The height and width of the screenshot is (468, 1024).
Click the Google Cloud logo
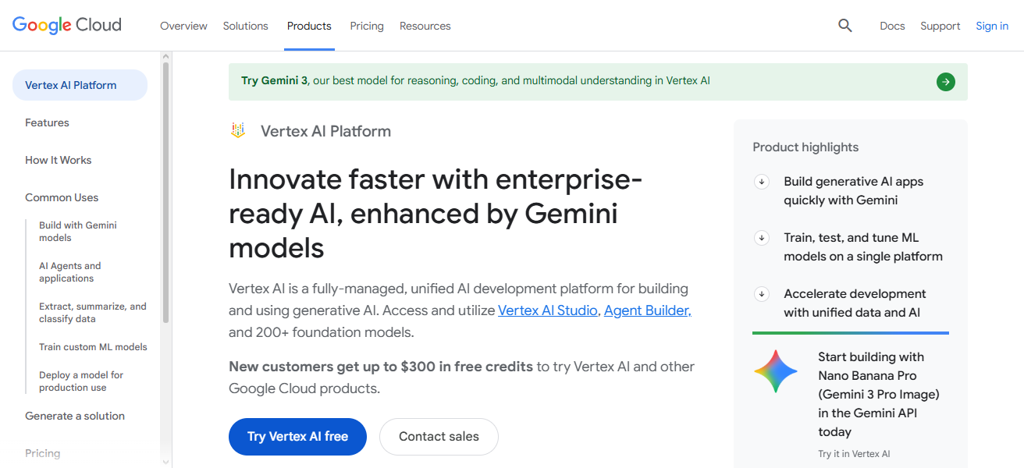[x=66, y=24]
